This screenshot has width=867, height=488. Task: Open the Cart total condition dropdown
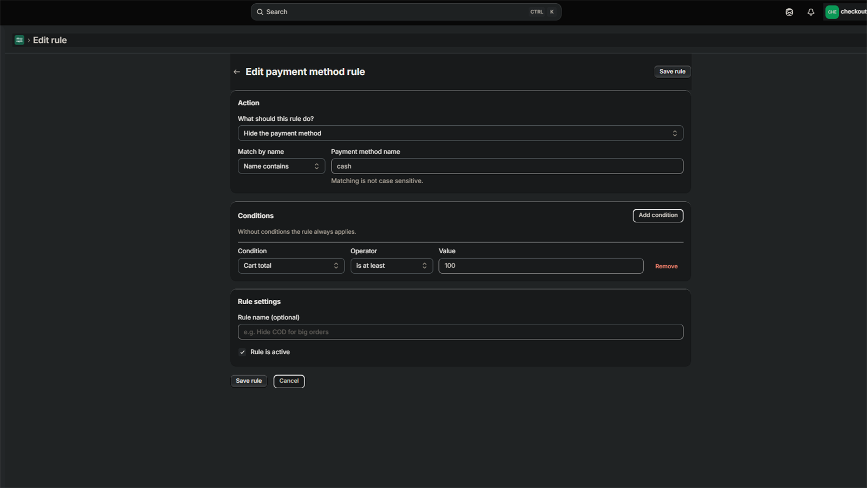291,266
